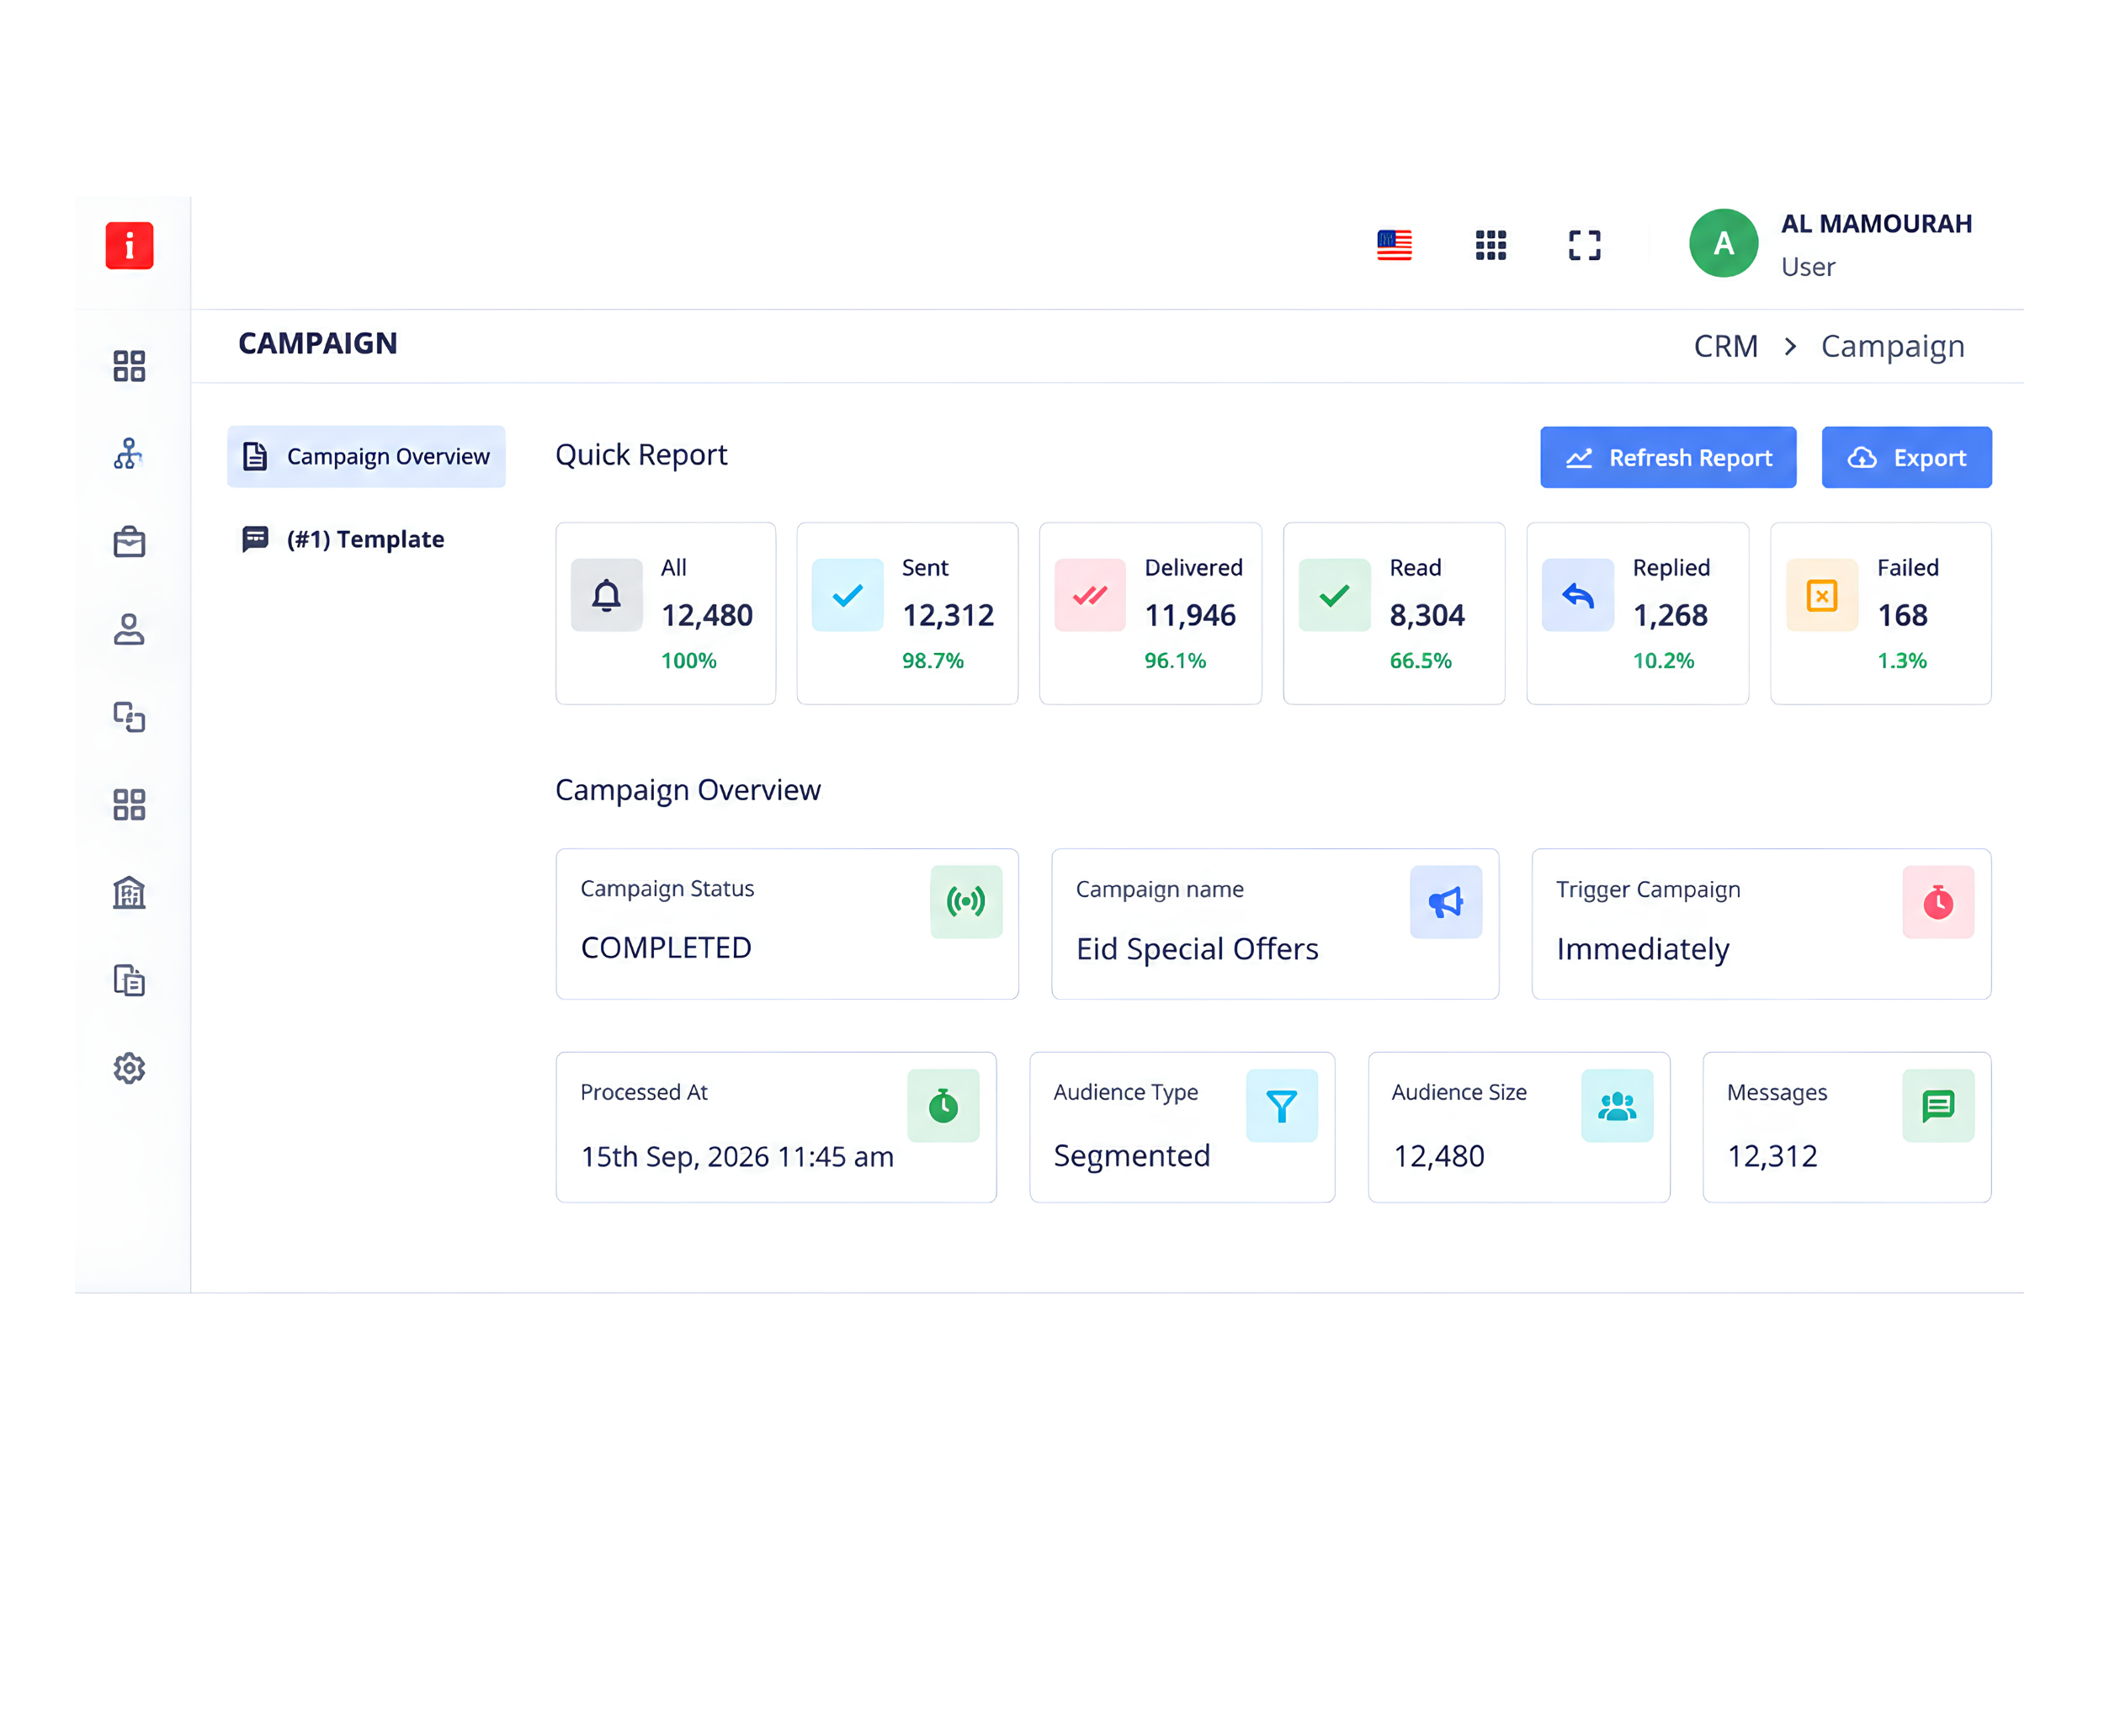
Task: Click the Failed messages stat card
Action: coord(1880,613)
